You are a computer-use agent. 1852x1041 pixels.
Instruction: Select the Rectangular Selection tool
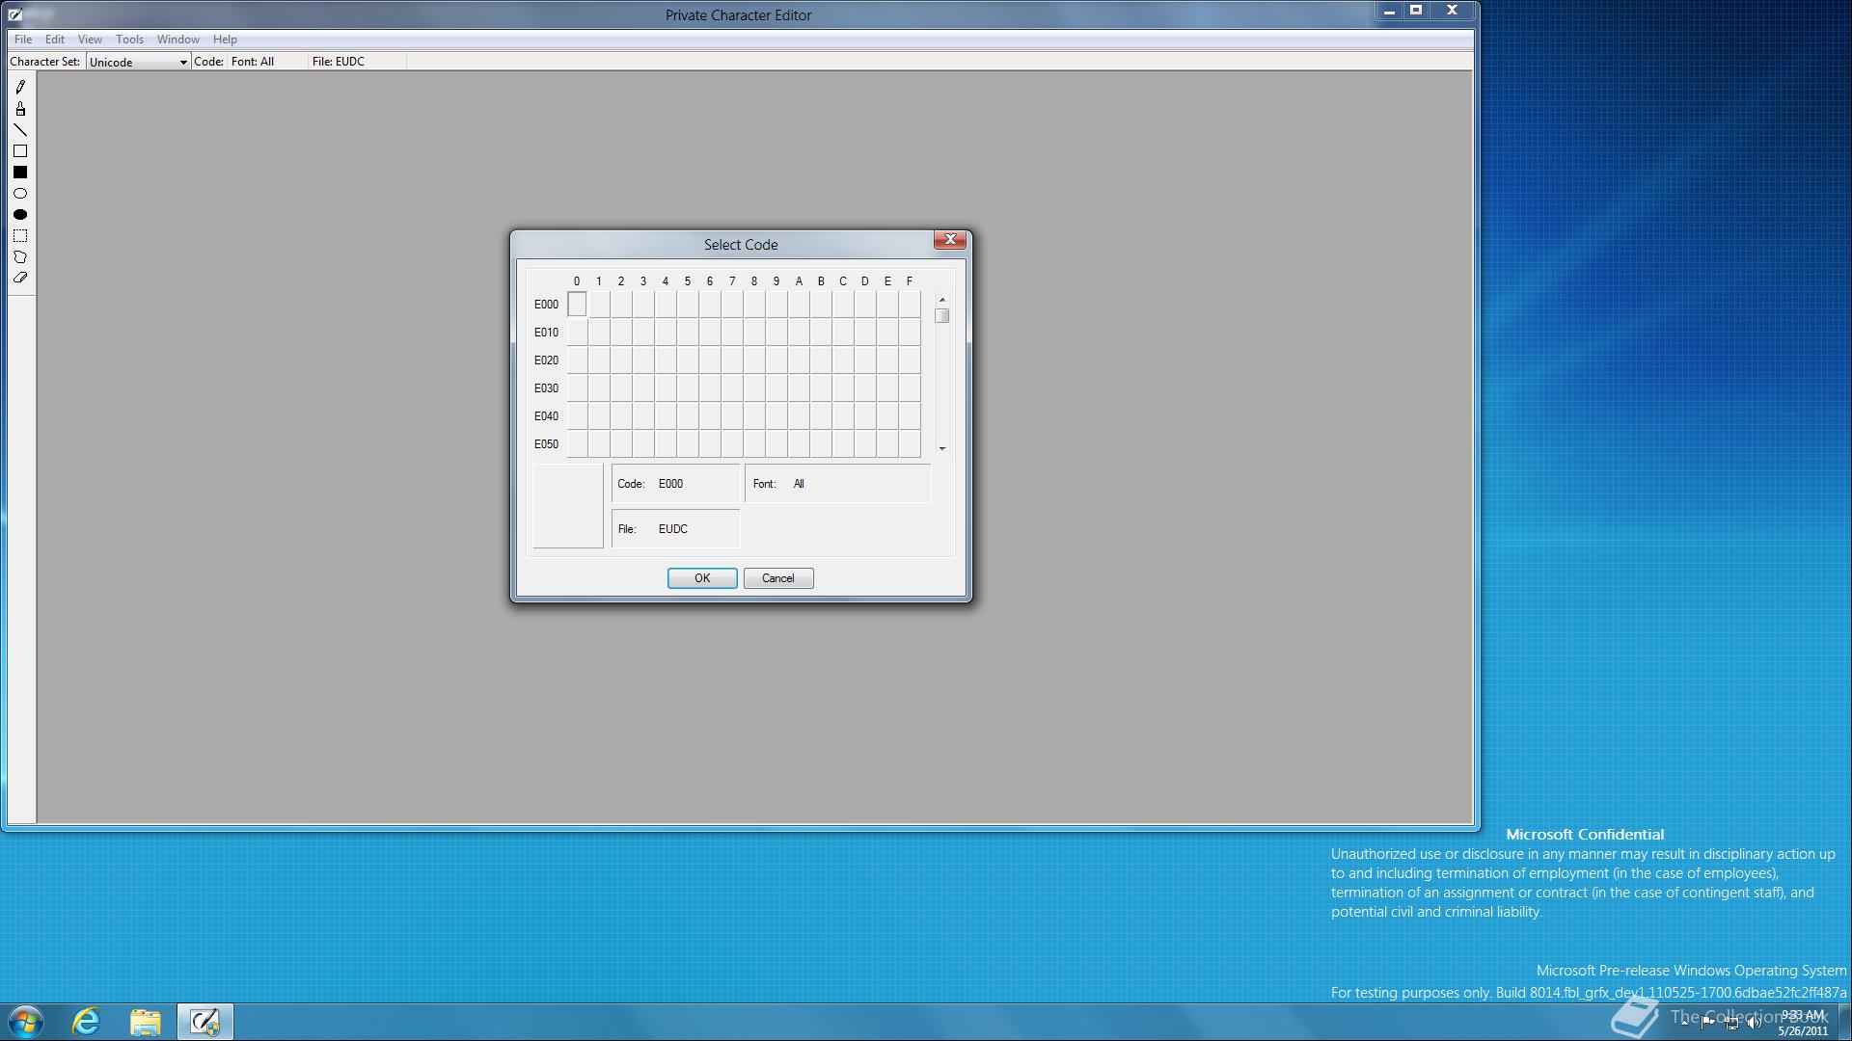point(20,236)
